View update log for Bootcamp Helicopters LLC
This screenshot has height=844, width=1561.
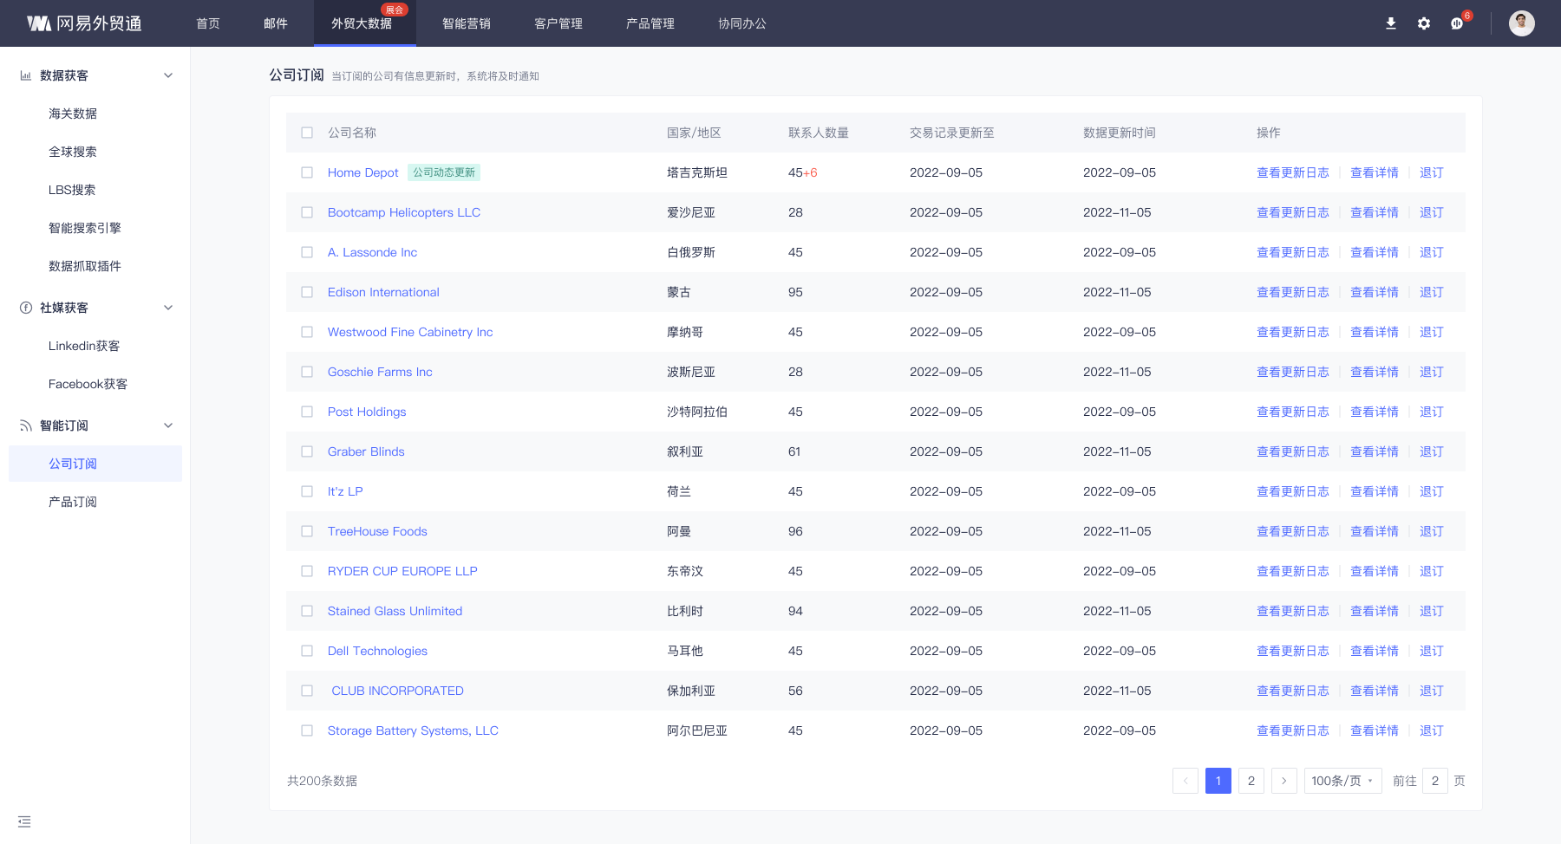pyautogui.click(x=1293, y=212)
